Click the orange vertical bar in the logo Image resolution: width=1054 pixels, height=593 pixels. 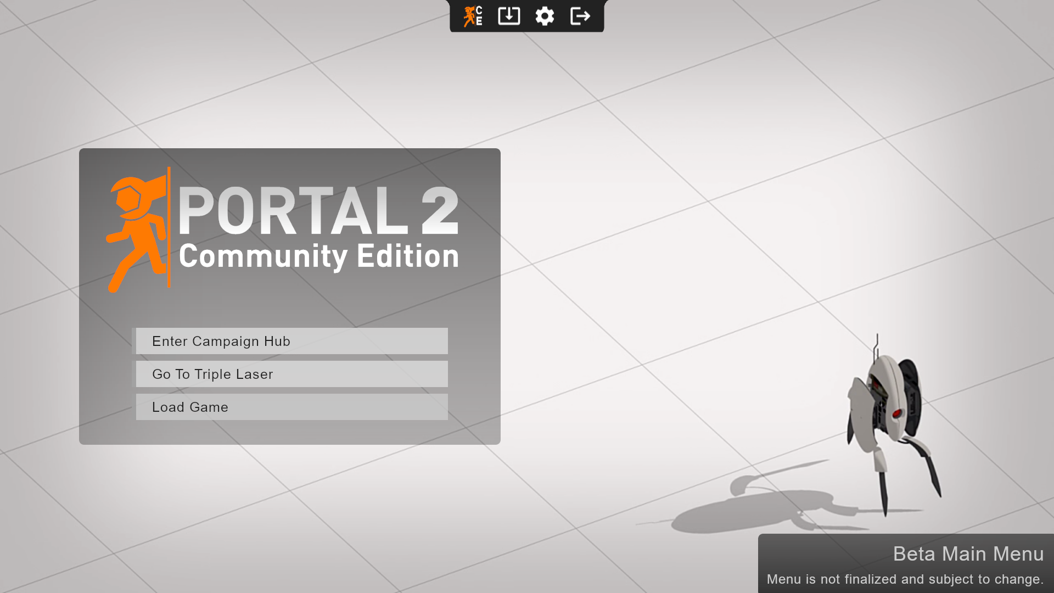(x=169, y=228)
